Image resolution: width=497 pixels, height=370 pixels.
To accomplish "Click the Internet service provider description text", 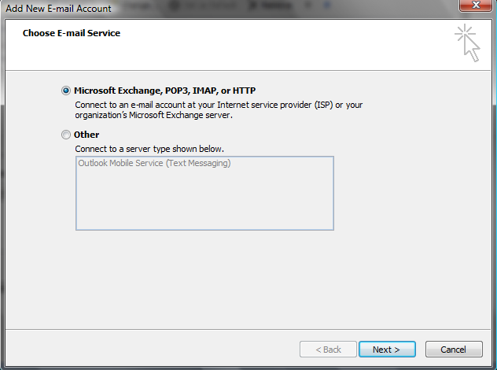I will pyautogui.click(x=219, y=104).
